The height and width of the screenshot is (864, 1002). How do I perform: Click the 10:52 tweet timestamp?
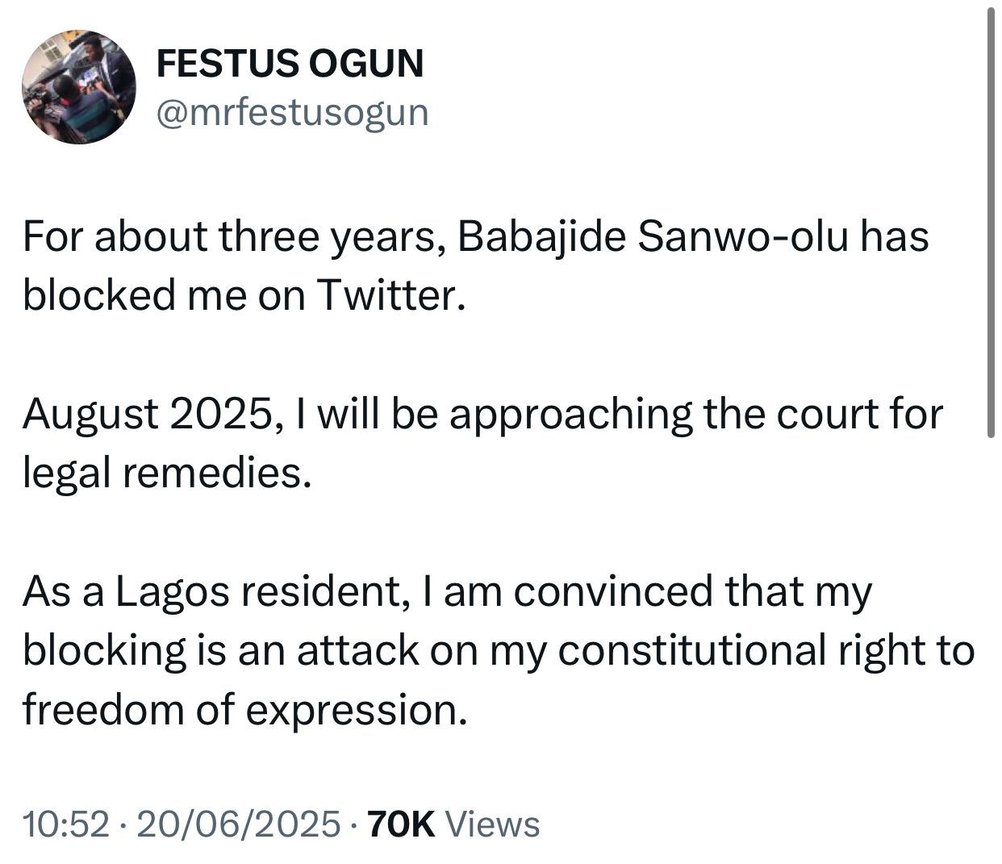tap(65, 824)
